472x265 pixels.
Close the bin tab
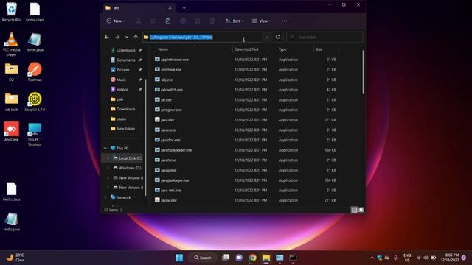click(x=170, y=8)
